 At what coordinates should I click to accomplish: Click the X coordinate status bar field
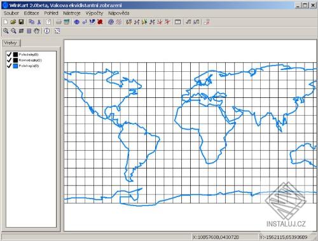click(x=225, y=237)
